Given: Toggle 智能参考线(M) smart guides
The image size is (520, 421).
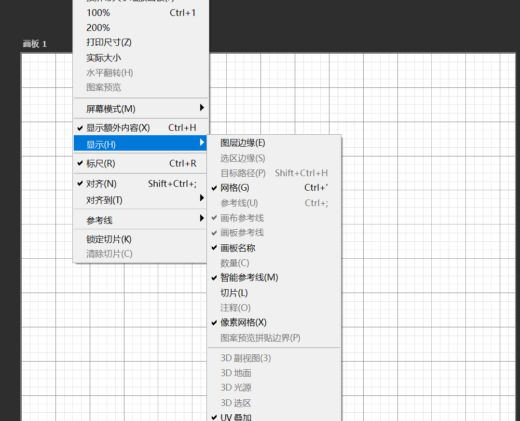Looking at the screenshot, I should 274,277.
